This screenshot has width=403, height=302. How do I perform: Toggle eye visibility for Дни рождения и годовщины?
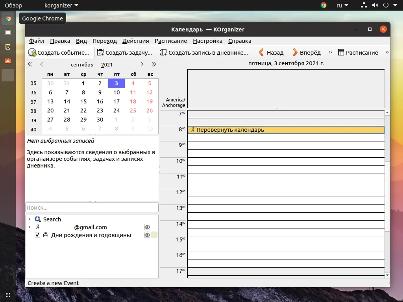147,235
